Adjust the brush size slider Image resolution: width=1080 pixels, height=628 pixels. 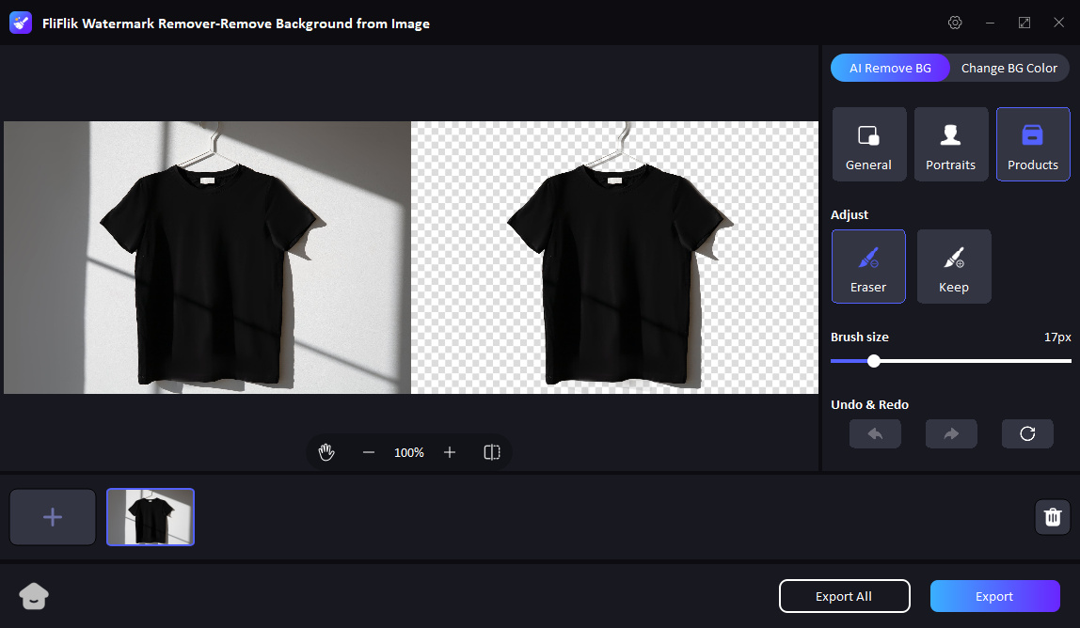874,360
